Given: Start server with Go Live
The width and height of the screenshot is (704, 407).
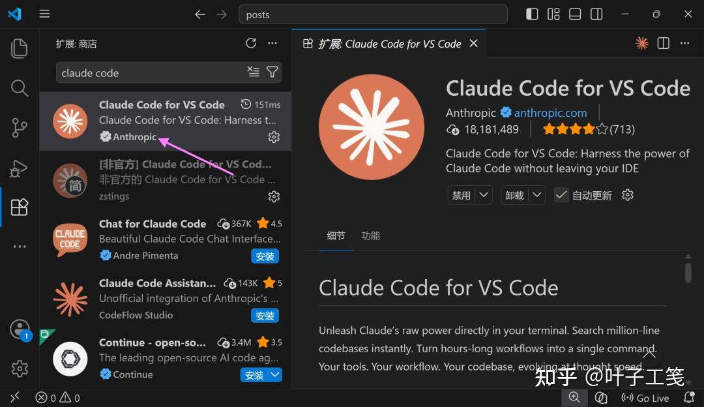Looking at the screenshot, I should [645, 398].
